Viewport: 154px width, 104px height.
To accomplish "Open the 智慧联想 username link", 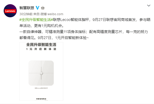I will [x=27, y=8].
